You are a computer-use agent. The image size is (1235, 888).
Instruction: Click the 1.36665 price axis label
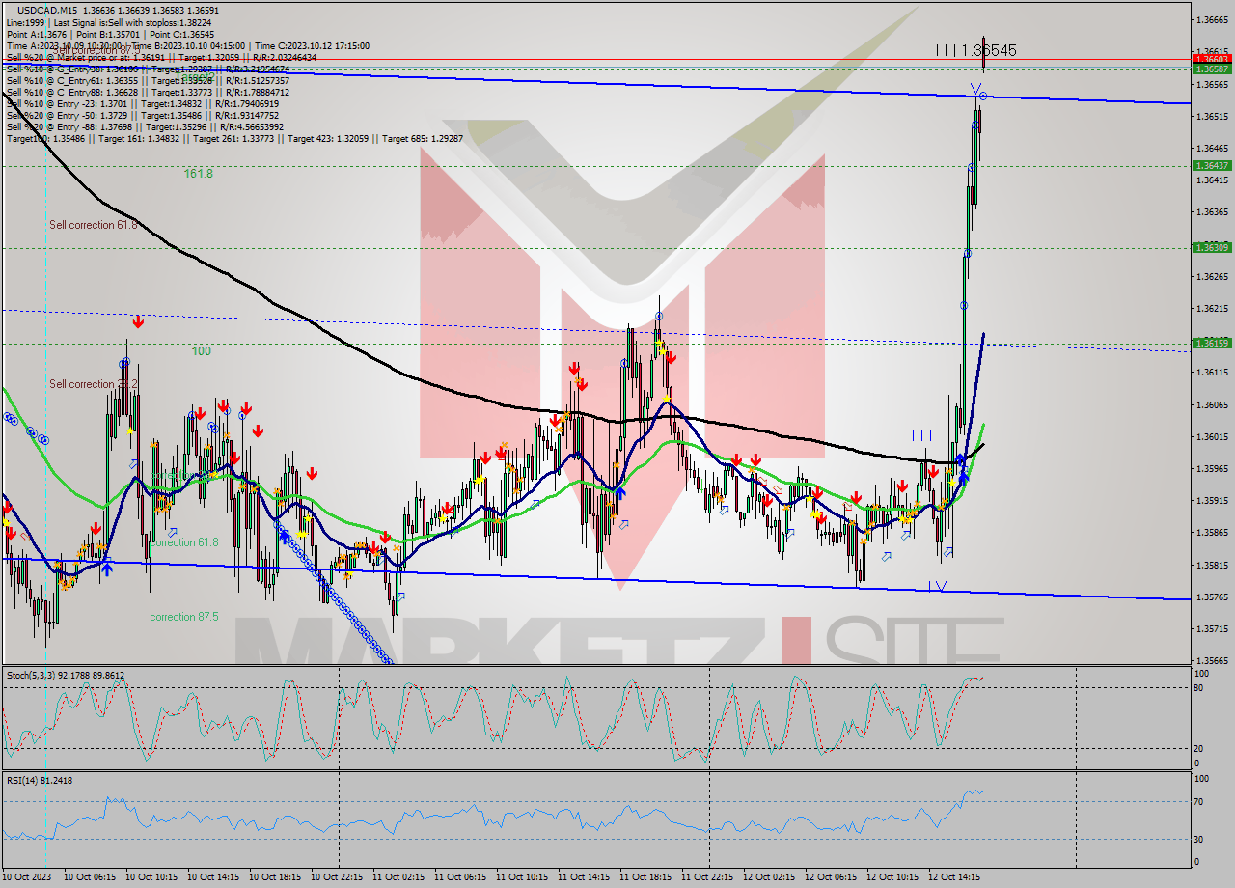point(1212,20)
